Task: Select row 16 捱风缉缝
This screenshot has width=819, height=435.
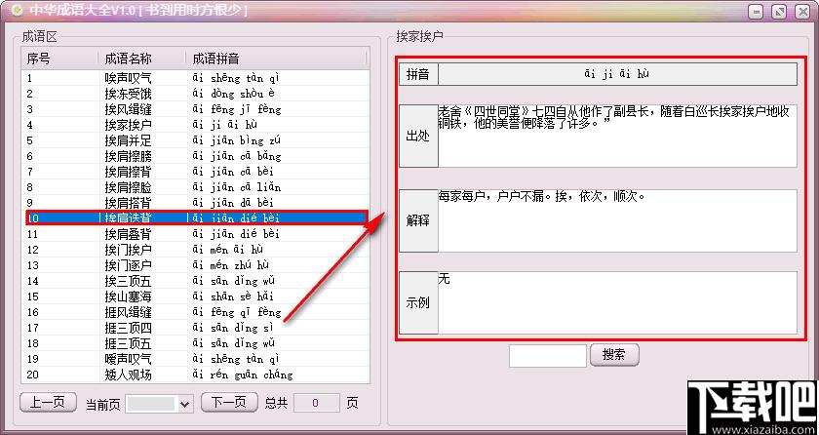Action: pyautogui.click(x=195, y=312)
